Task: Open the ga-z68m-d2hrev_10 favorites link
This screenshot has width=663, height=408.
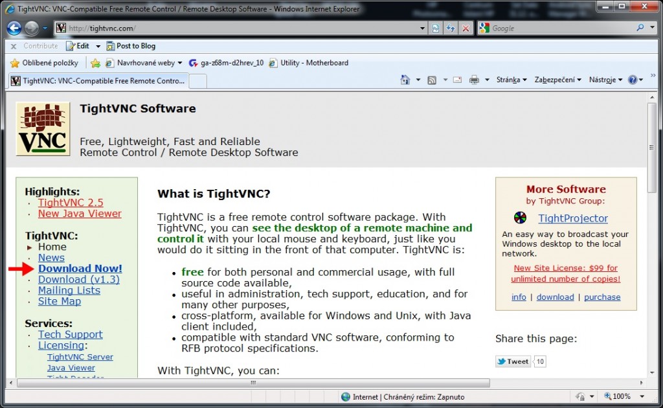Action: point(226,63)
